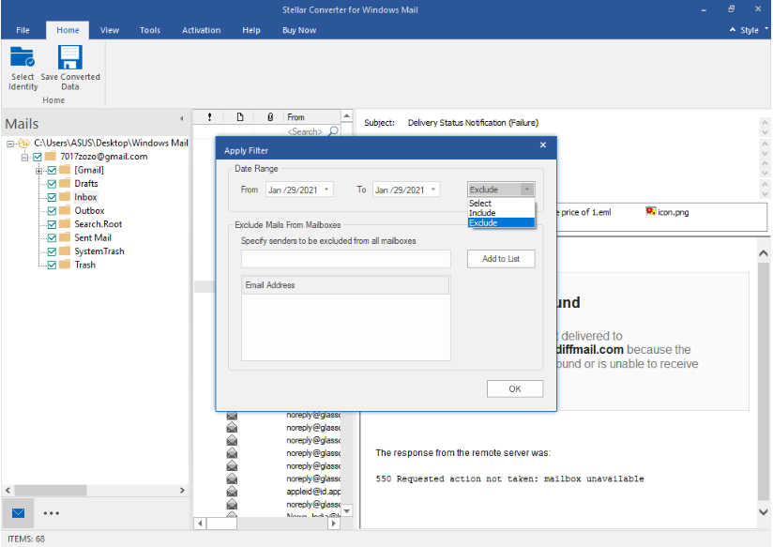
Task: Click the folder tree horizontal scrollbar thumb
Action: coord(51,491)
